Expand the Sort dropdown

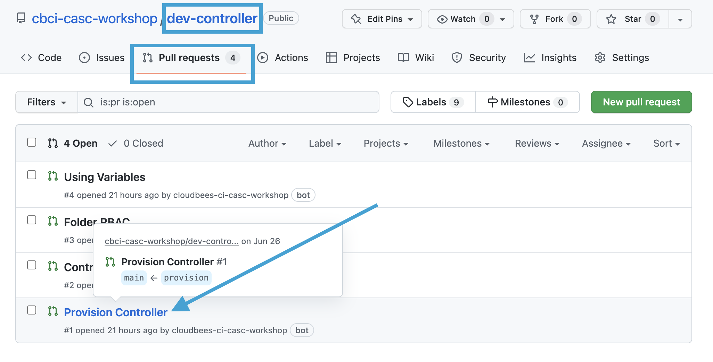coord(665,143)
